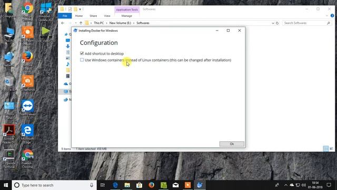Uncheck Add shortcut to desktop checkbox

coord(82,53)
